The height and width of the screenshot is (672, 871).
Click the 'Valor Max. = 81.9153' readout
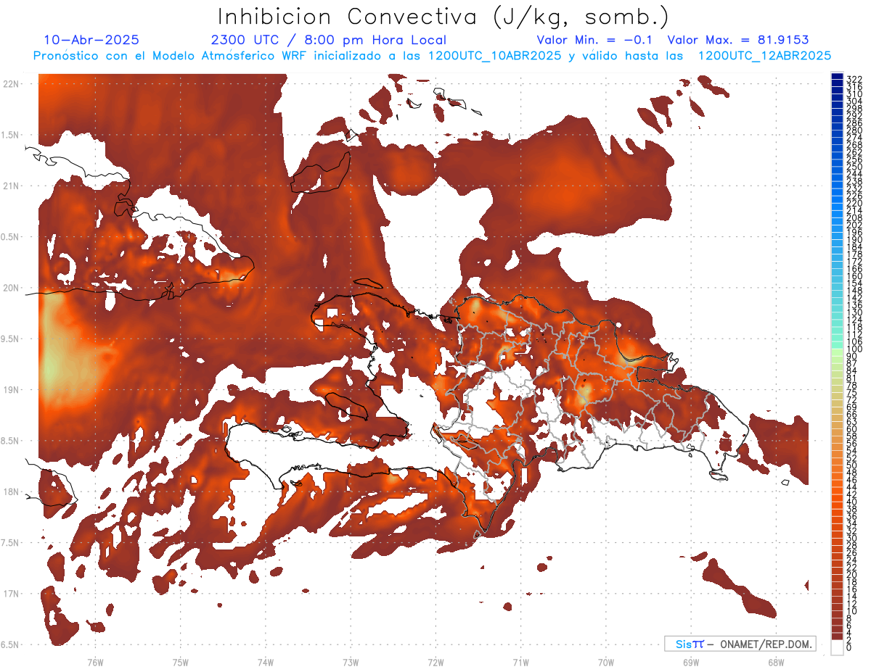(x=737, y=41)
